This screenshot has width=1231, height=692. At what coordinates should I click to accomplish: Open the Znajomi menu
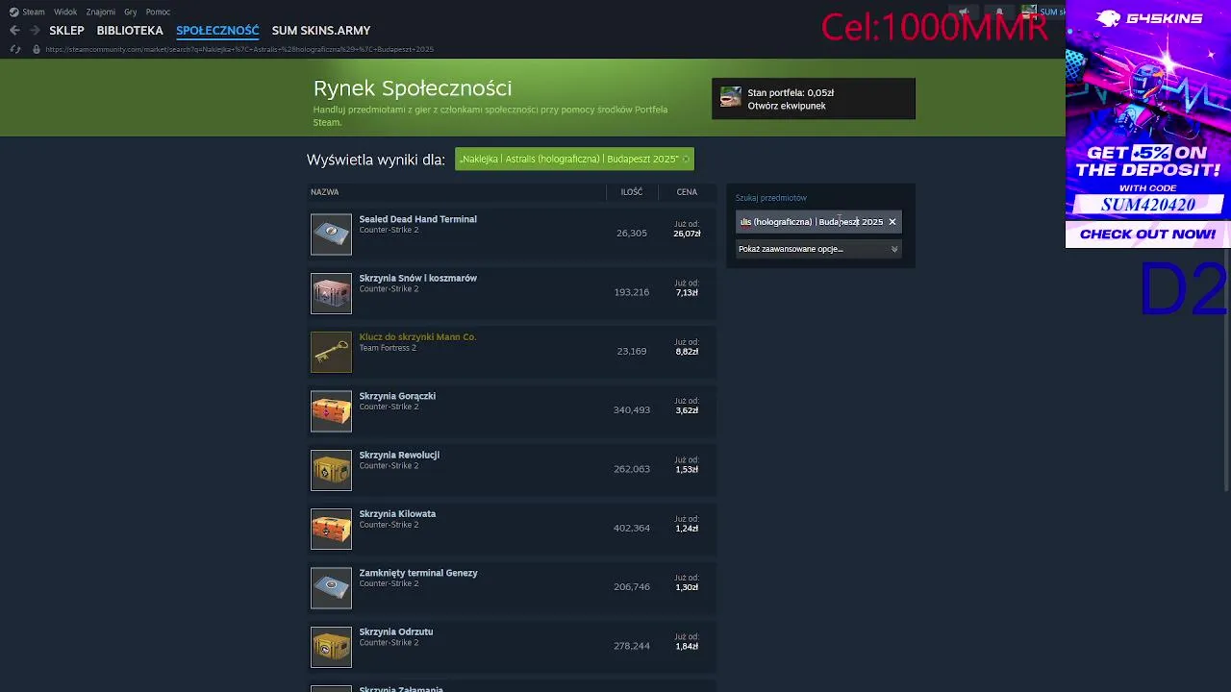pyautogui.click(x=100, y=12)
